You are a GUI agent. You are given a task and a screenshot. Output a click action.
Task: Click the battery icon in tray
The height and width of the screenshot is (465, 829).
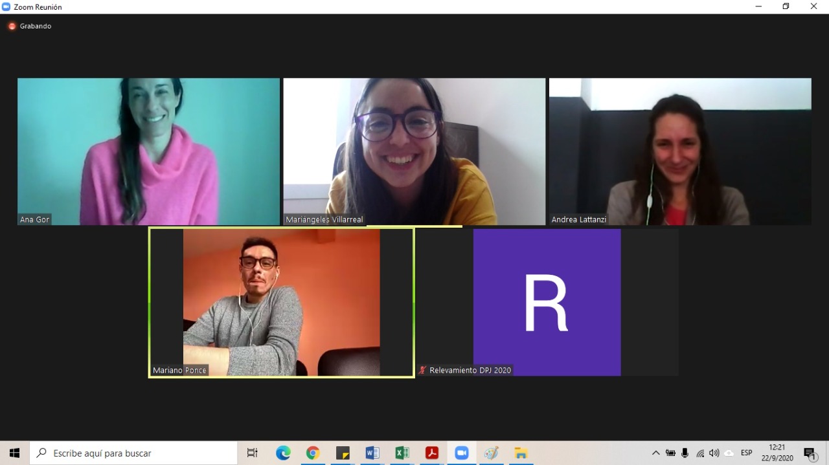pyautogui.click(x=670, y=453)
